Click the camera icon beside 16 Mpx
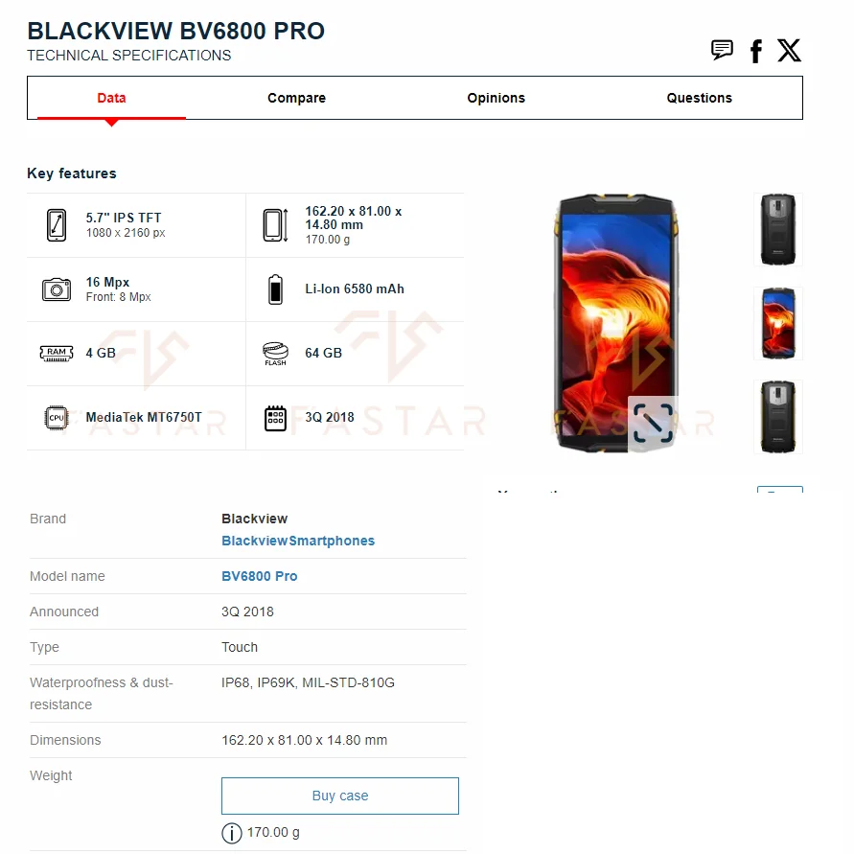 [x=57, y=289]
